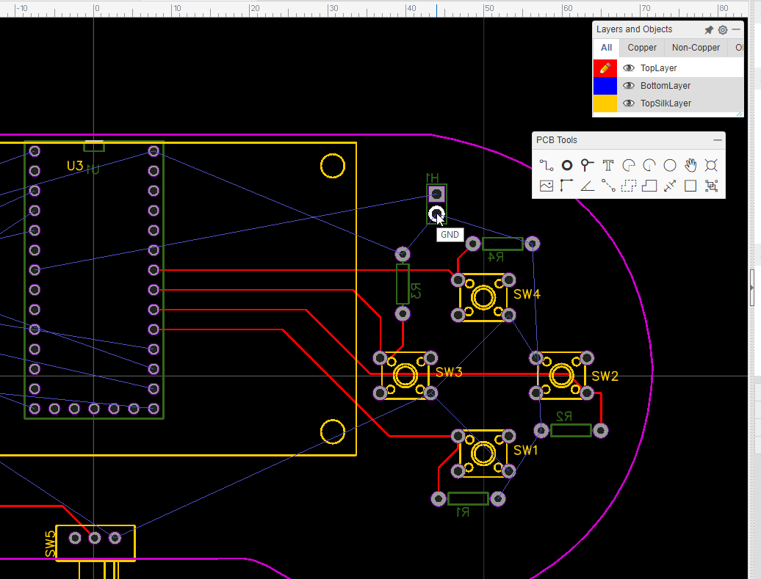This screenshot has height=579, width=761.
Task: Collapse the PCB Tools panel
Action: (x=717, y=139)
